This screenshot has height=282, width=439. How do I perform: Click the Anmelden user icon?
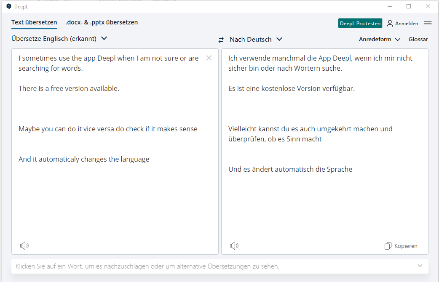389,24
